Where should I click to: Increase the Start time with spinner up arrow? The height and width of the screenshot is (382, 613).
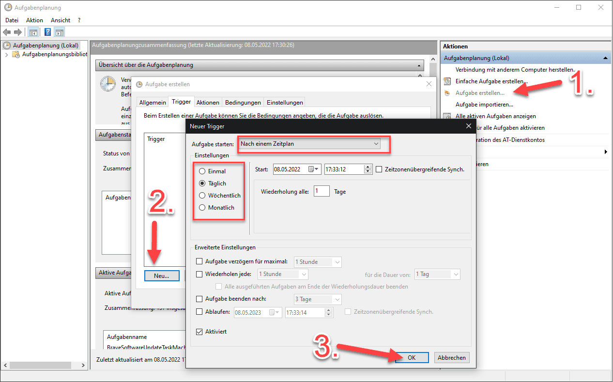(368, 167)
